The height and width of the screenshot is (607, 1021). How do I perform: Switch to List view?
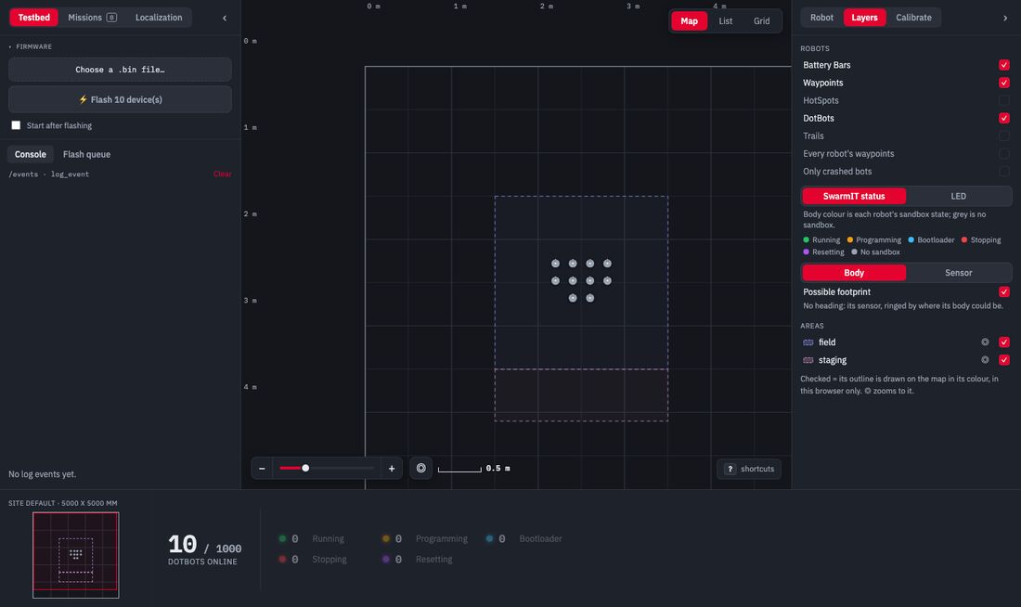click(726, 20)
